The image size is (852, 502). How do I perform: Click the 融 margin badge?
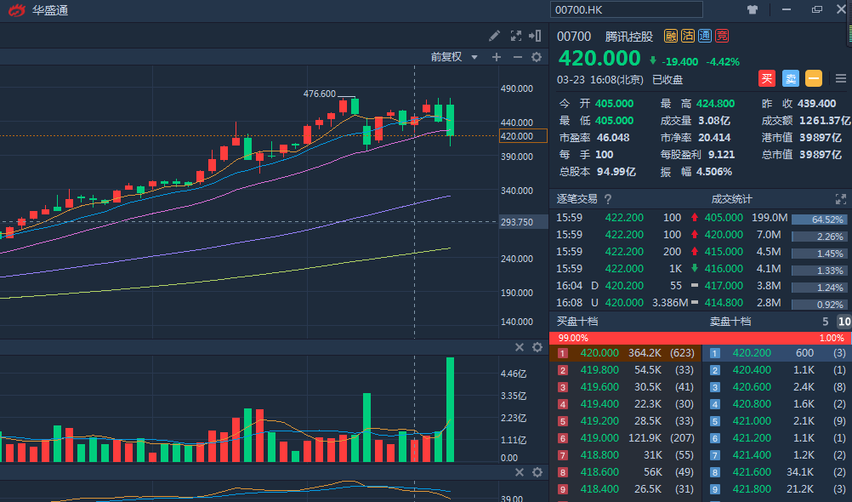671,36
